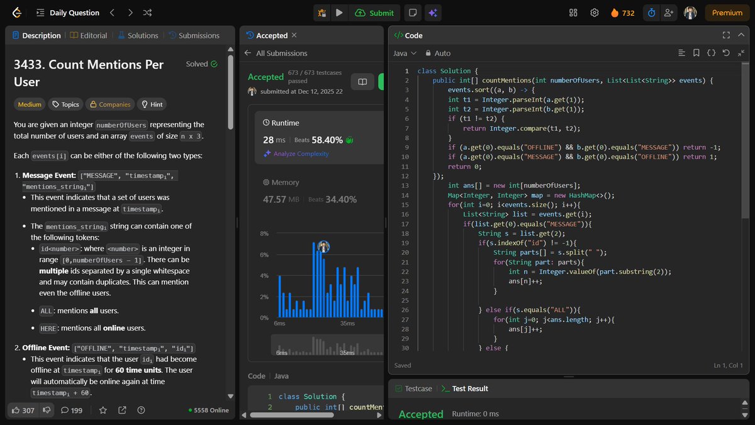The height and width of the screenshot is (425, 755).
Task: Open the notes sticky icon
Action: pos(412,13)
